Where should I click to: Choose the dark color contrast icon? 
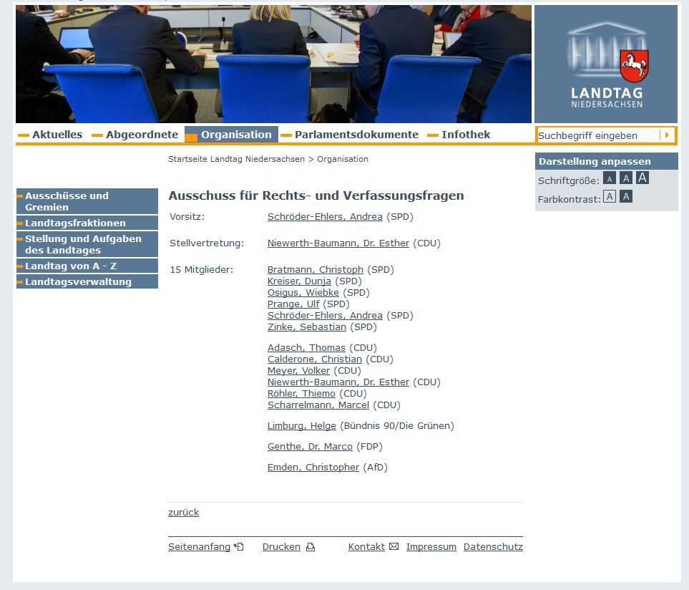[x=625, y=197]
